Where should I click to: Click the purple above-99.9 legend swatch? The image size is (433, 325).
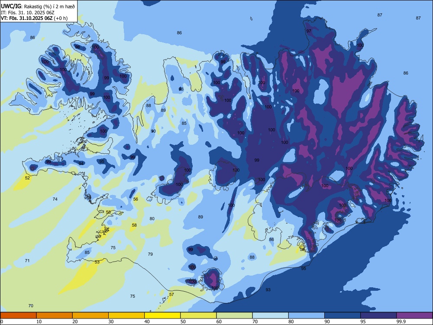pos(414,315)
